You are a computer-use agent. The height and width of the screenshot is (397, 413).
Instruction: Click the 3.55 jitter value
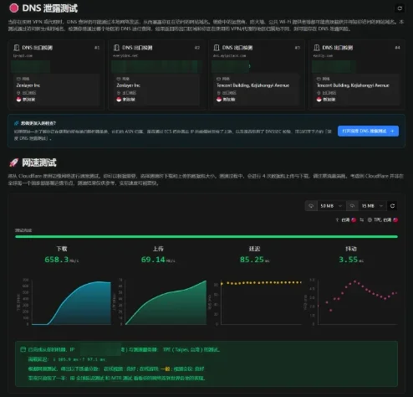pos(348,260)
